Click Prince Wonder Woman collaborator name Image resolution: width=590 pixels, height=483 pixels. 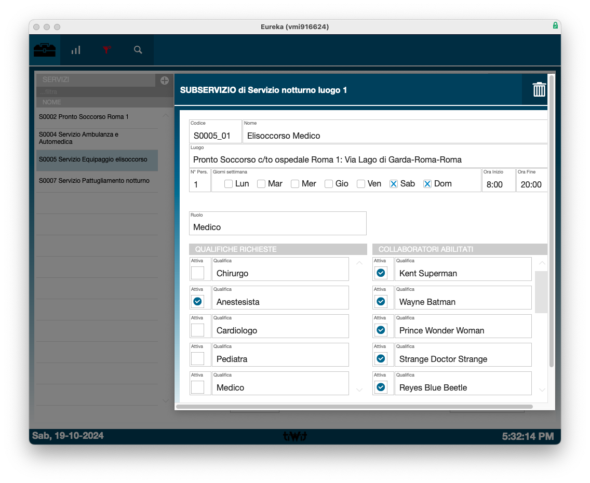[x=463, y=326]
